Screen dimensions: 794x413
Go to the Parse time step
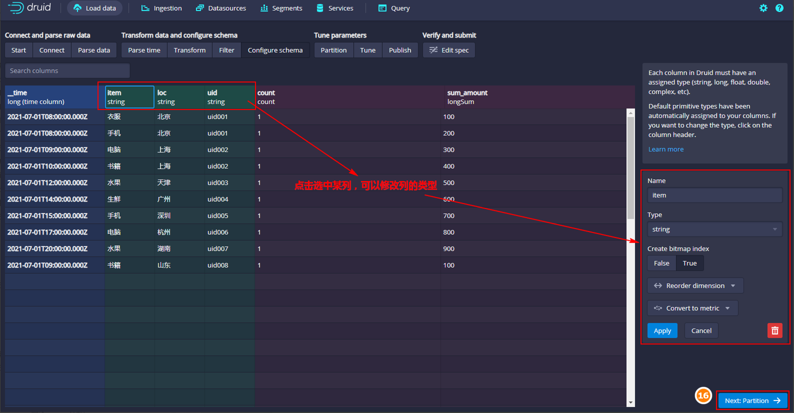point(144,50)
